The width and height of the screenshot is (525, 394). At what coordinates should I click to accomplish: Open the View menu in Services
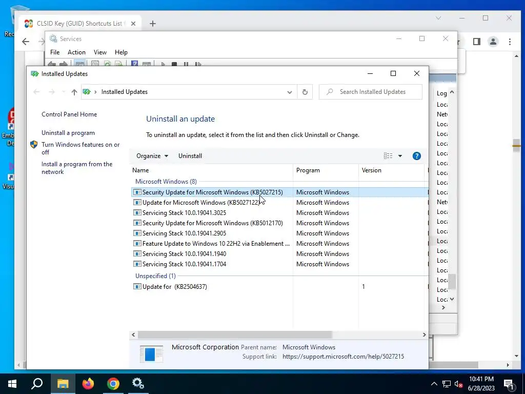pyautogui.click(x=100, y=52)
